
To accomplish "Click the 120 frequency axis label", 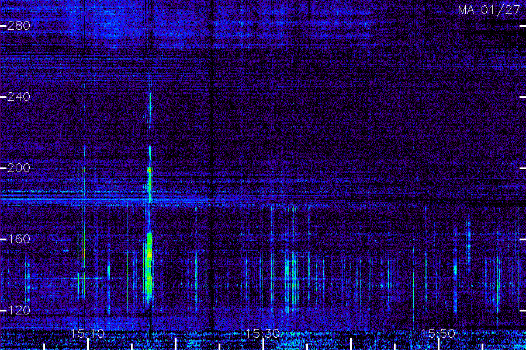I will pos(19,310).
